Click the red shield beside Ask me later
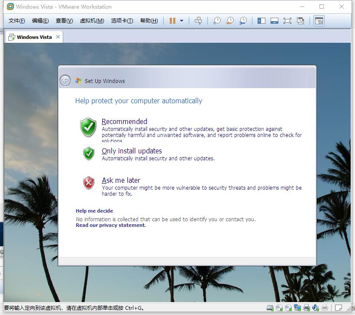Viewport: 355px width, 315px height. (x=88, y=183)
